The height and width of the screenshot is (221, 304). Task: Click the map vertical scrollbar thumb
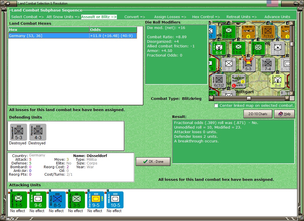(292, 44)
